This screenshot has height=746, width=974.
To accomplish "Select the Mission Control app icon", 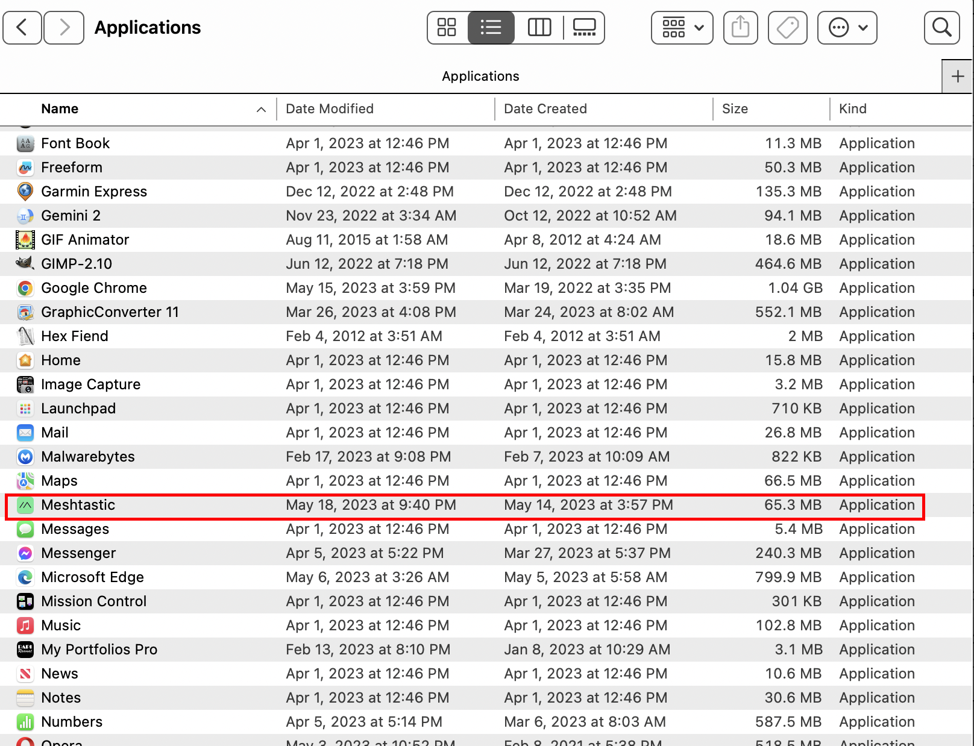I will [25, 601].
